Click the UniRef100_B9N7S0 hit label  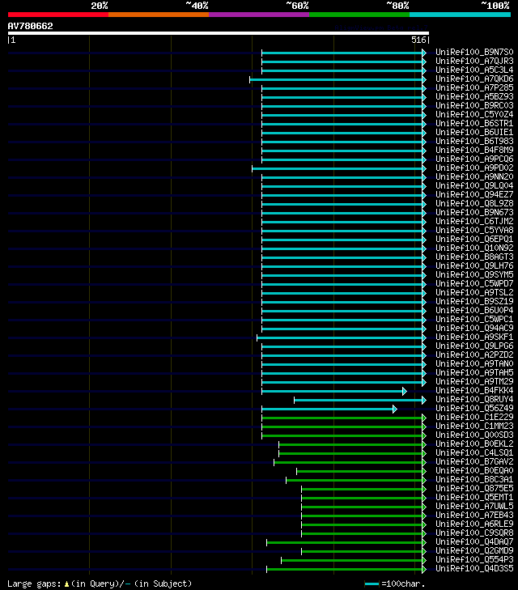tap(474, 52)
